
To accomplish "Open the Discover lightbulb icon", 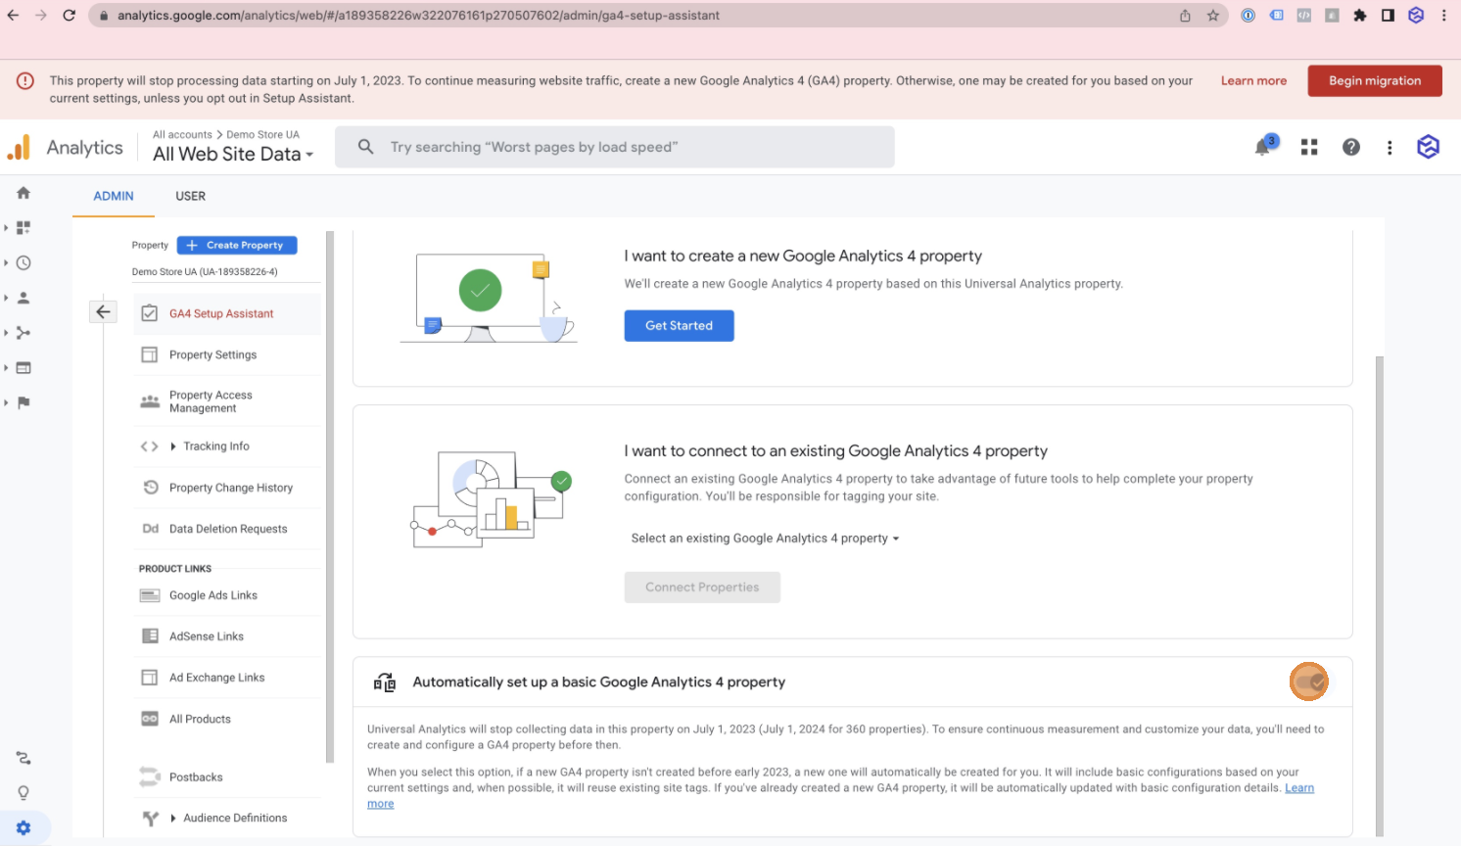I will (24, 793).
